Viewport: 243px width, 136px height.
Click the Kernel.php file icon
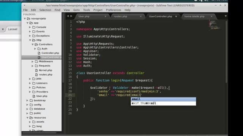(x=36, y=70)
